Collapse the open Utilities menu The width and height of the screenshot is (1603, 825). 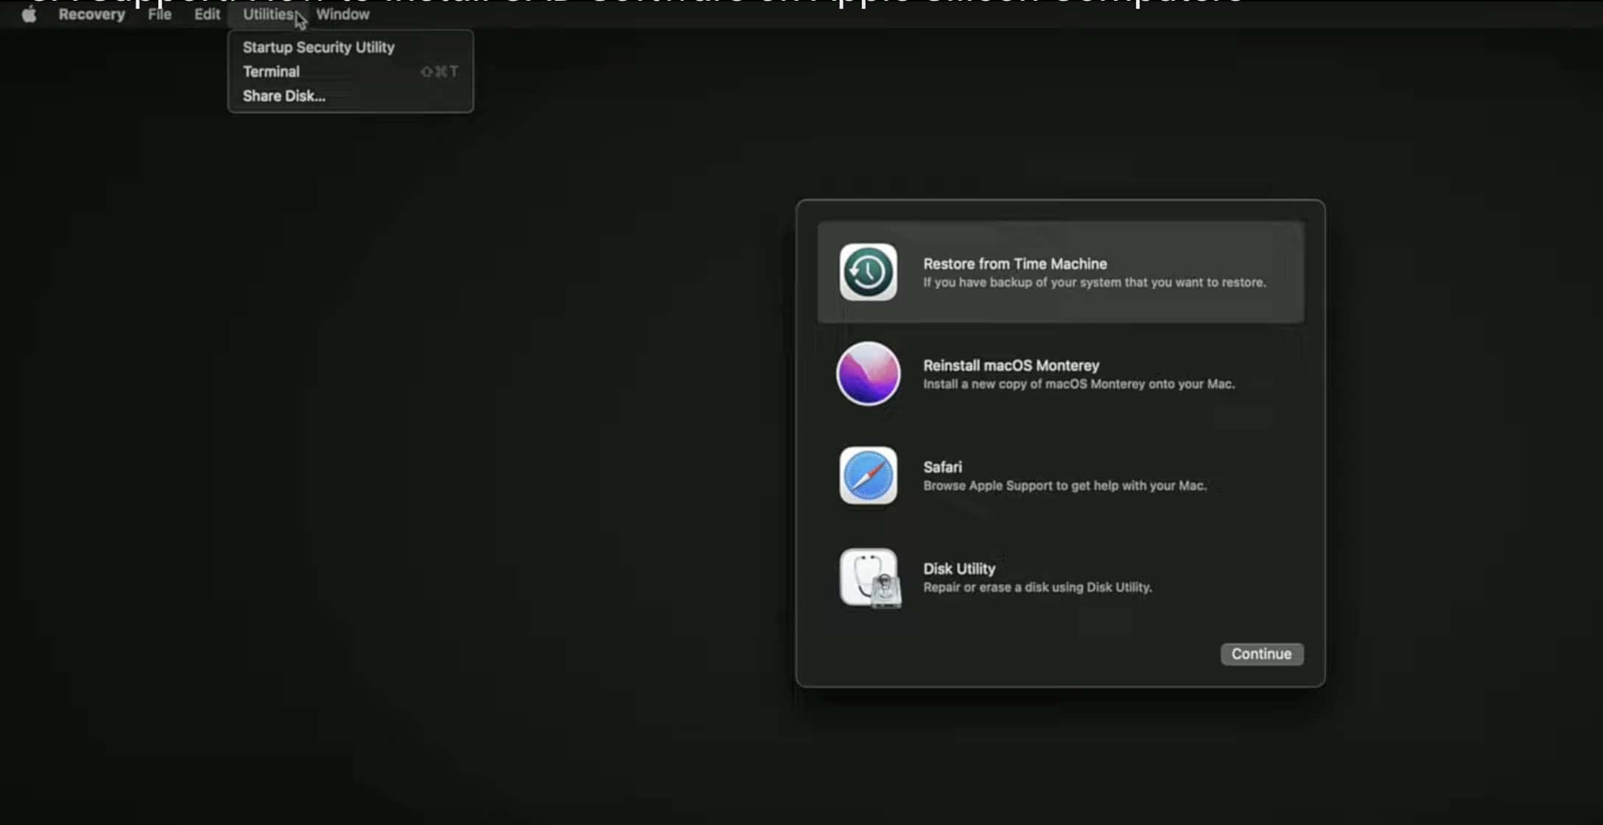pyautogui.click(x=268, y=15)
